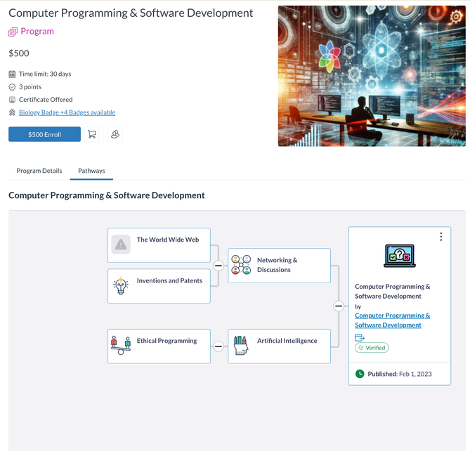Image resolution: width=470 pixels, height=454 pixels.
Task: Open the three-dot menu on program card
Action: coord(440,237)
